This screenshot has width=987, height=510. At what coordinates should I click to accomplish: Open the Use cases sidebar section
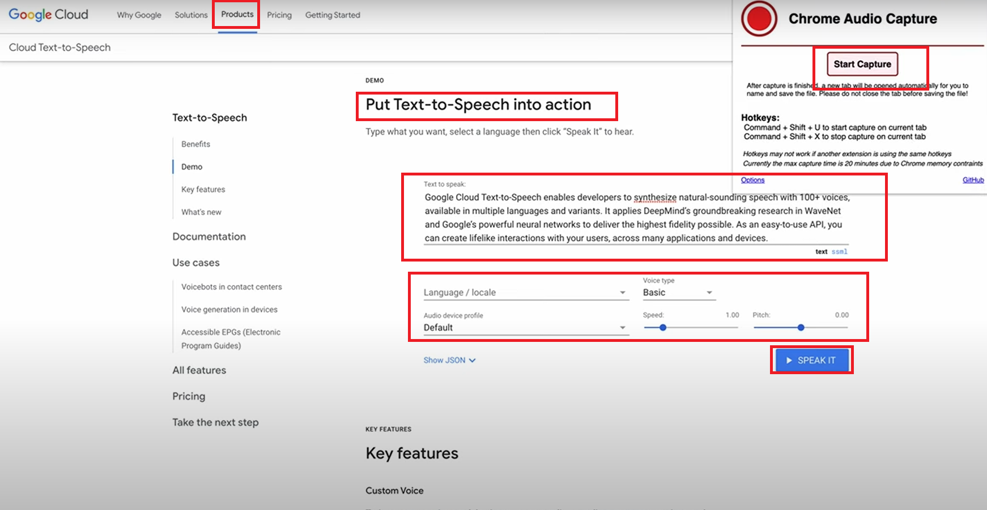[196, 263]
